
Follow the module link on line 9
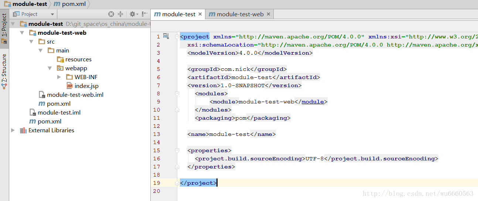[313, 102]
